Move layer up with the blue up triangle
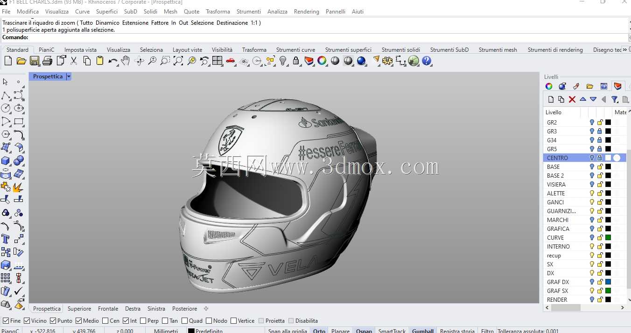The image size is (631, 333). 582,99
